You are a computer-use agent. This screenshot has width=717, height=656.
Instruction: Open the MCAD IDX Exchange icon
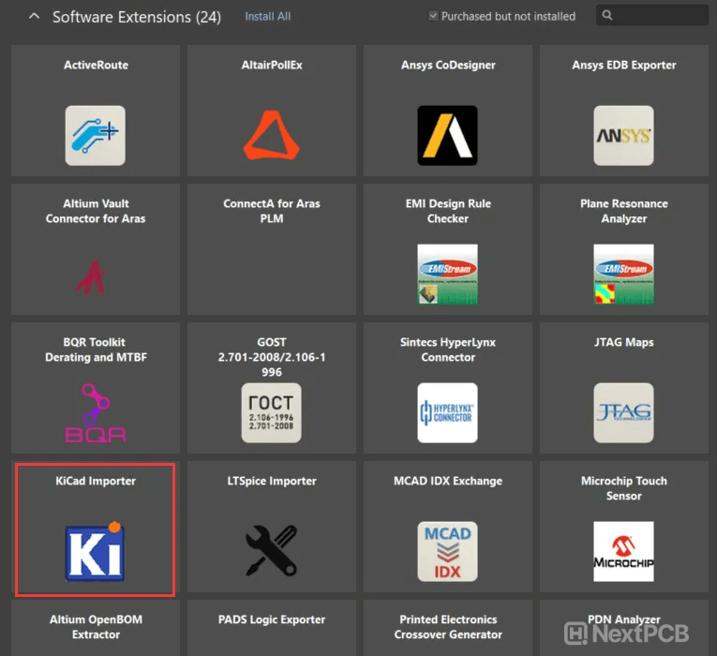point(447,551)
